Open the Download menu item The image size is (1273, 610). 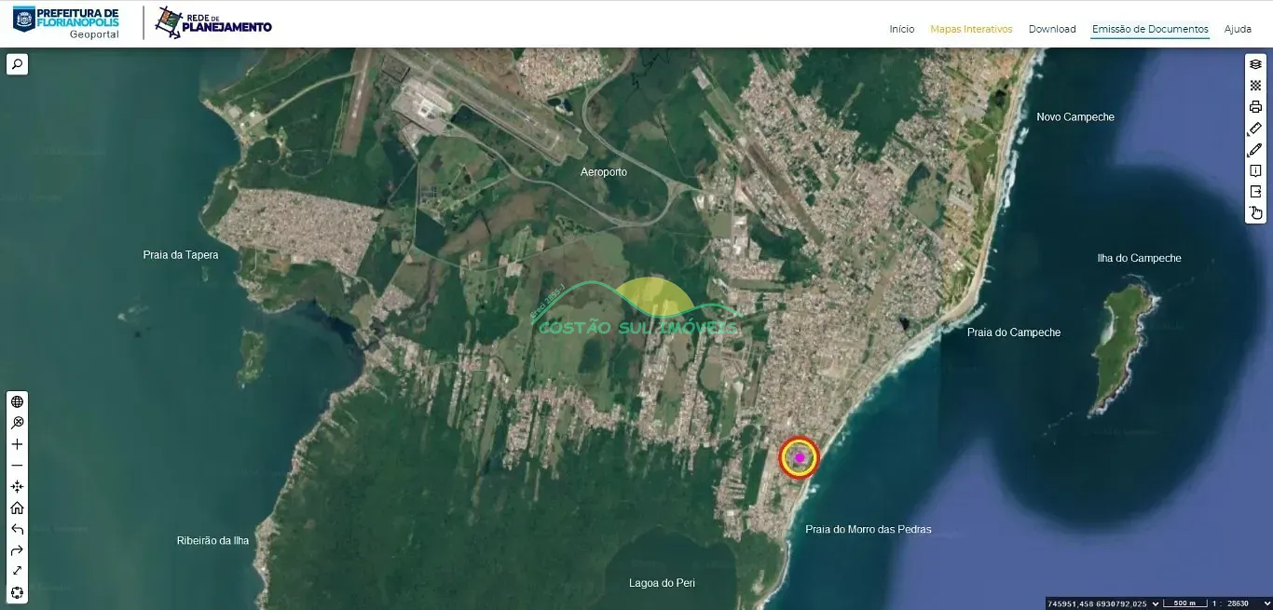coord(1052,29)
